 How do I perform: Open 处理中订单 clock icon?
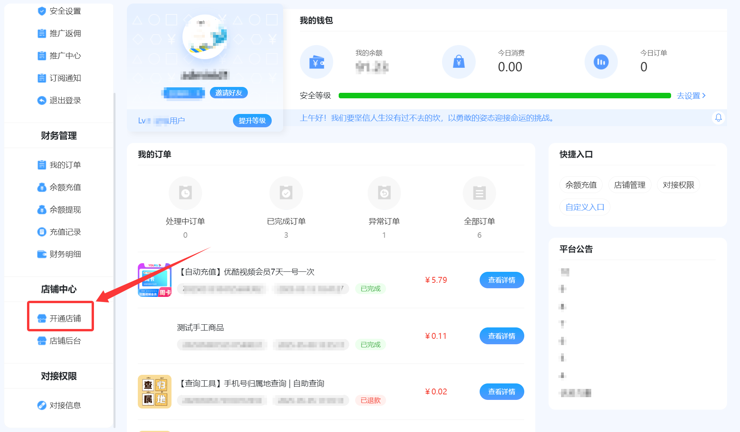pyautogui.click(x=185, y=193)
